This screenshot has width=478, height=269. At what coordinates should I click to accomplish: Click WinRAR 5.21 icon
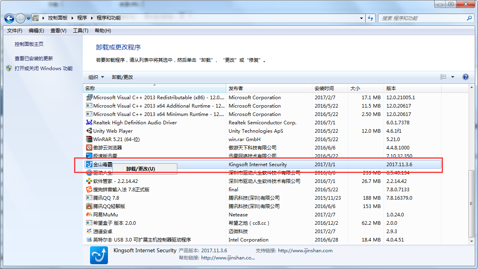[x=89, y=139]
